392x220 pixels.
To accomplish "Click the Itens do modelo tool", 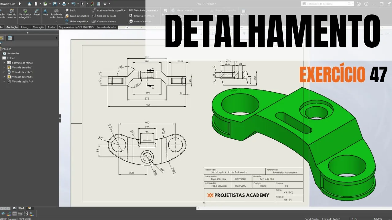I will [12, 13].
